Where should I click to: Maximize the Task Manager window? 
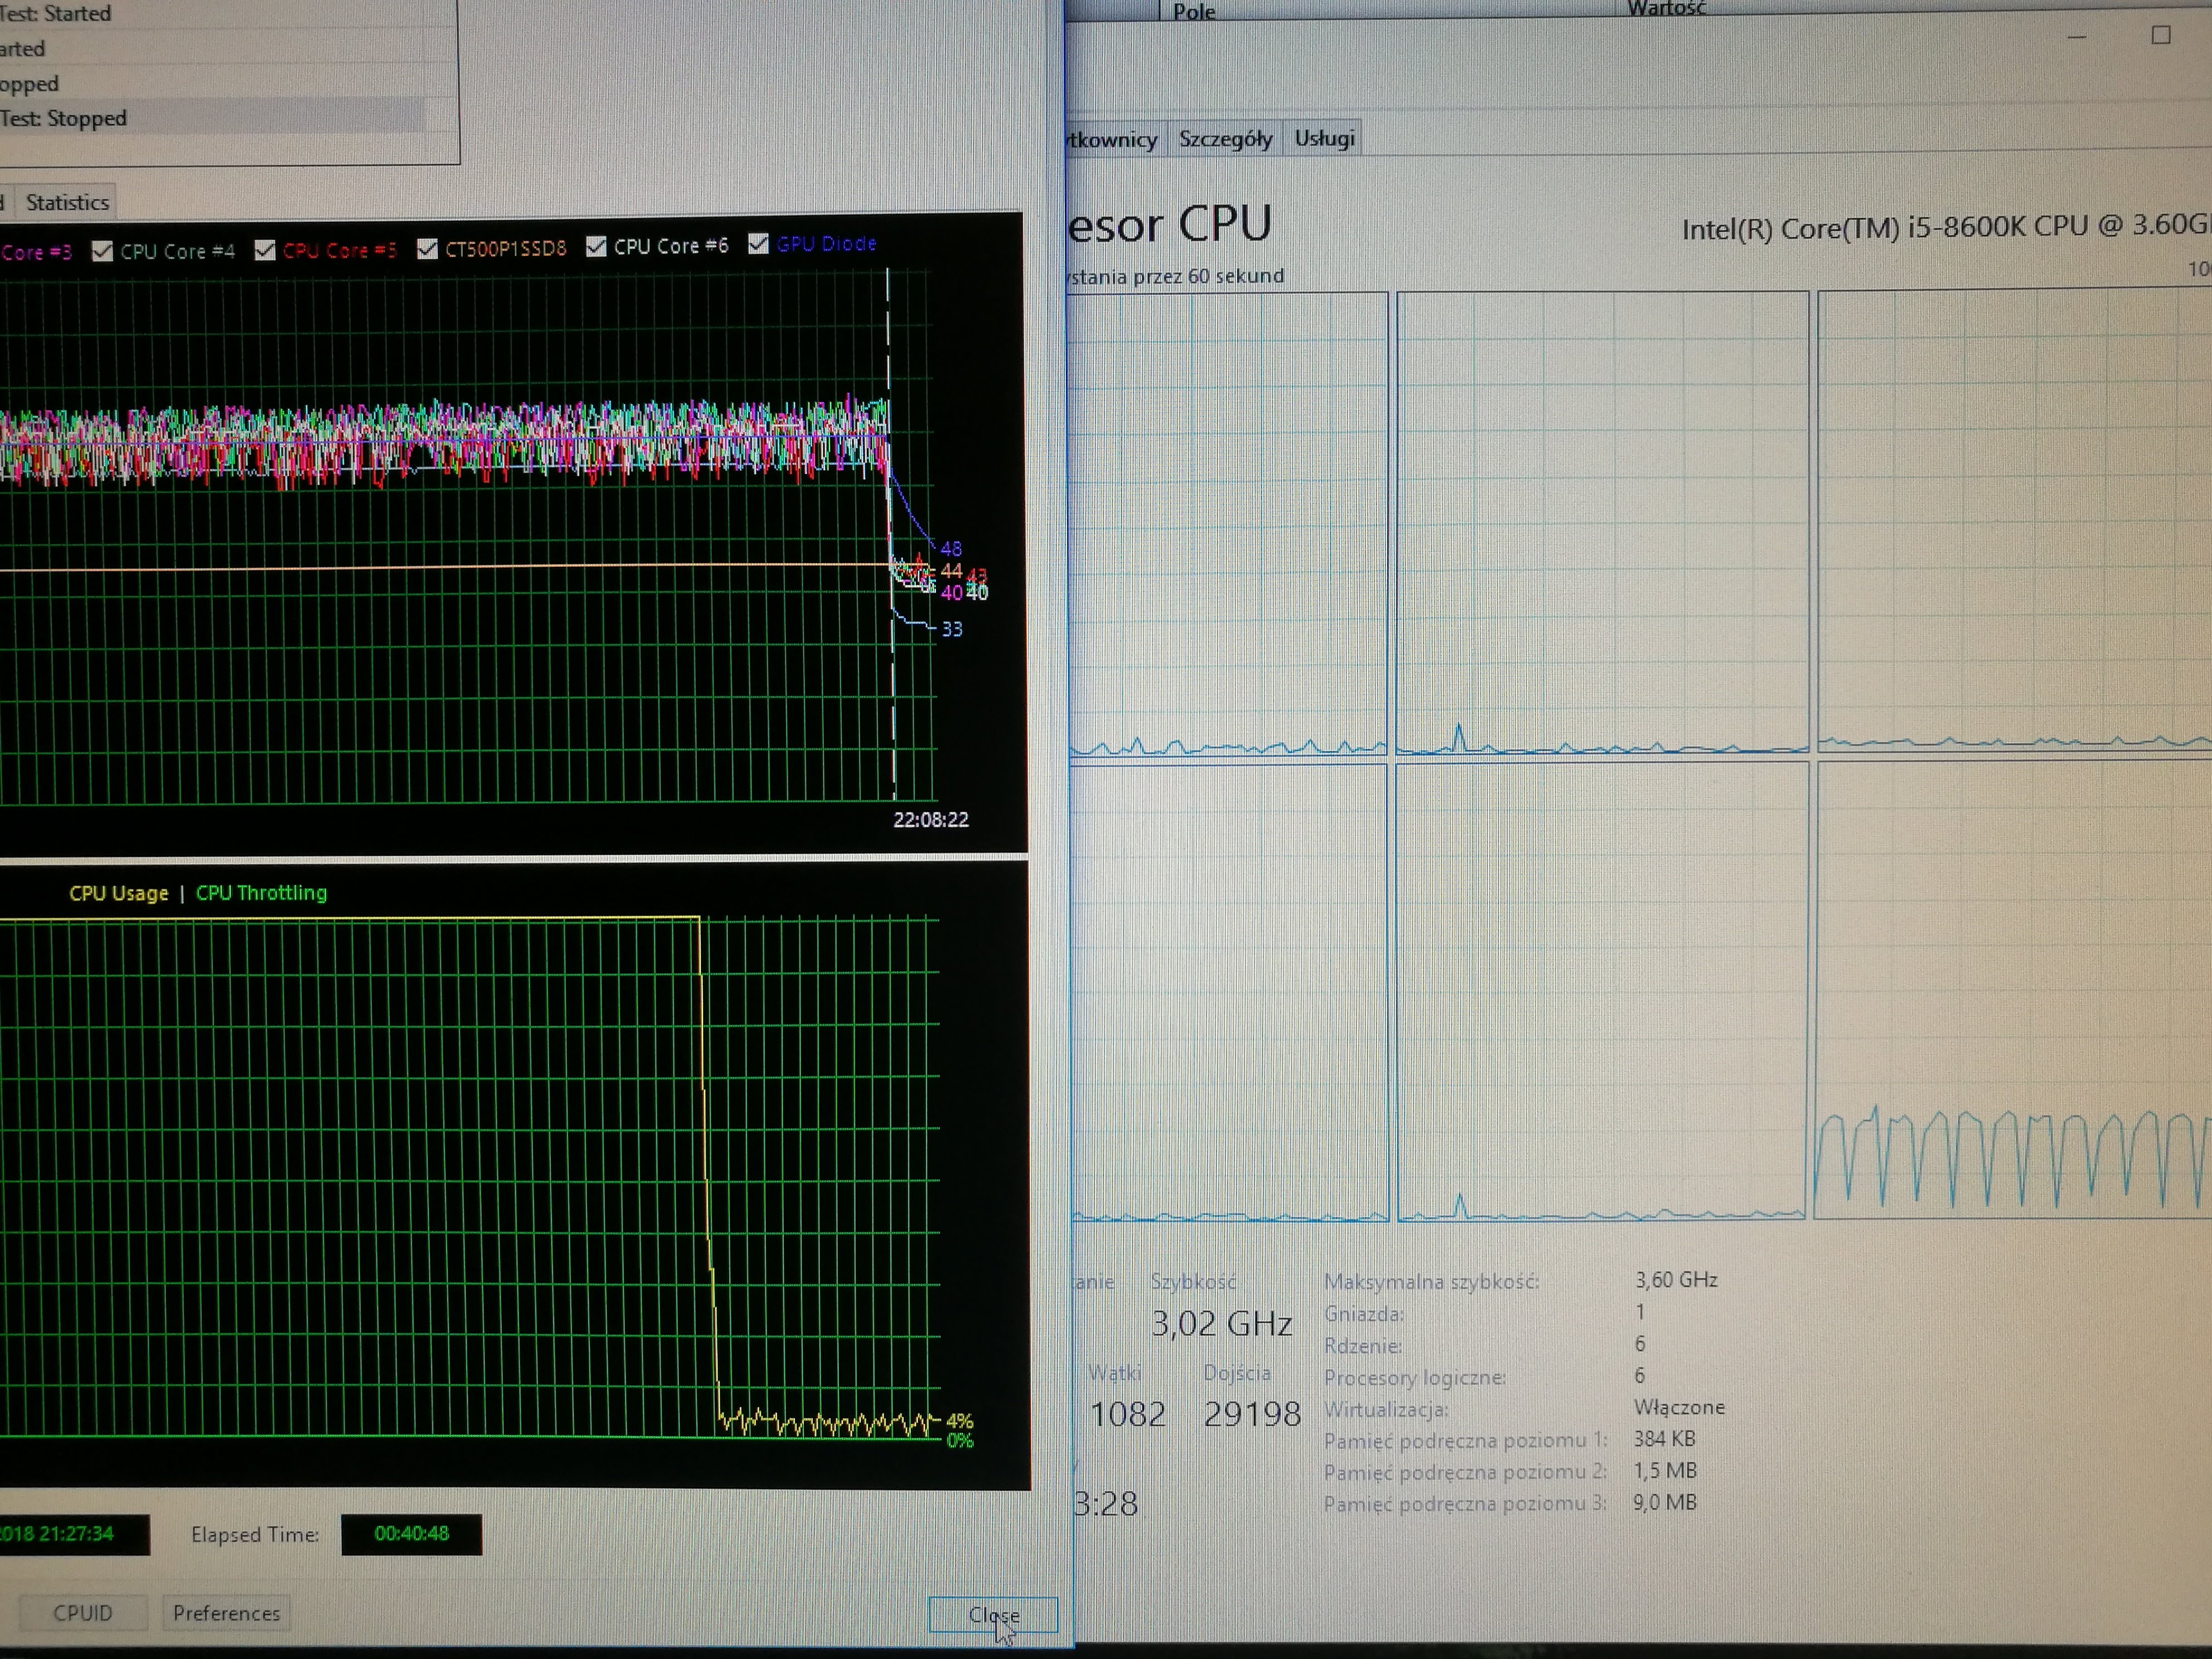2161,35
